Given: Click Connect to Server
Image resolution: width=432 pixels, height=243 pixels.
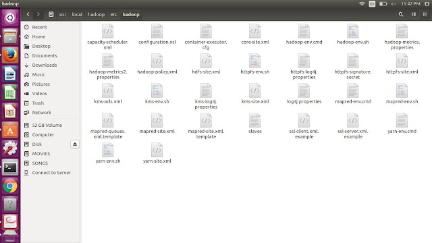Looking at the screenshot, I should point(51,173).
